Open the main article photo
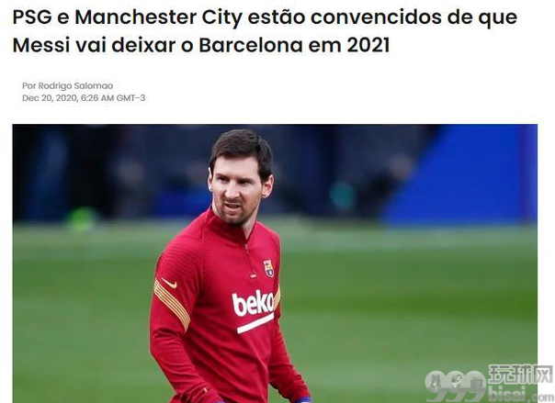This screenshot has height=403, width=555. 275,263
